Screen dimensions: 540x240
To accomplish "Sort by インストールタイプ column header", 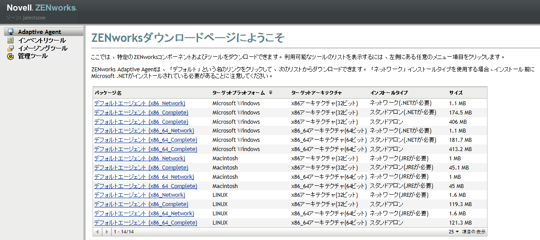I will [x=389, y=93].
